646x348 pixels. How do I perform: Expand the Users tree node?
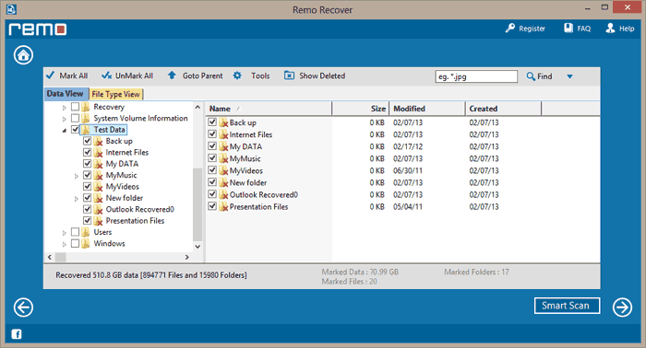point(65,233)
